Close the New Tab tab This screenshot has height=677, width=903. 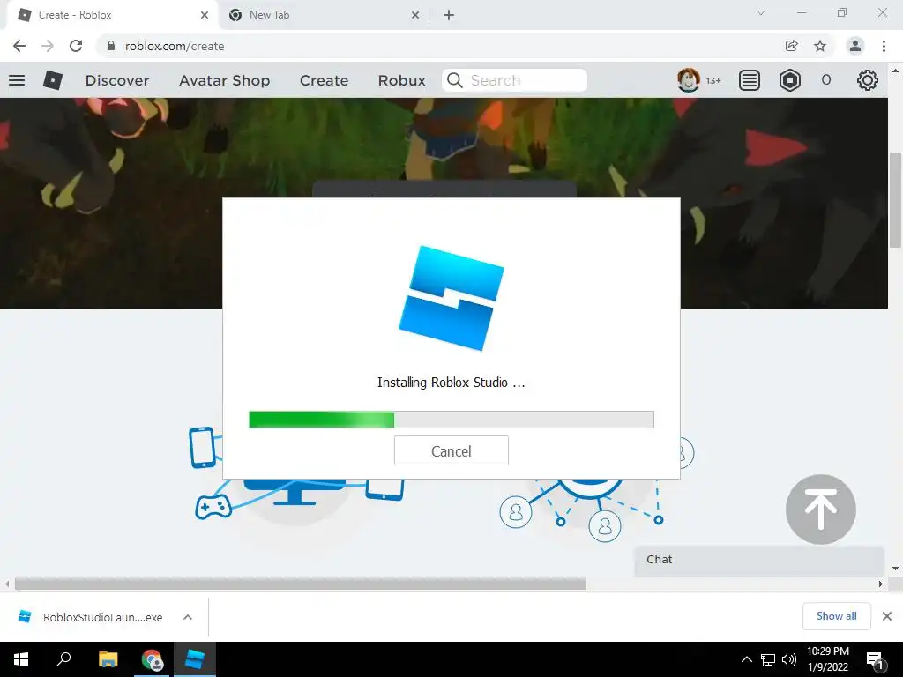[x=415, y=15]
